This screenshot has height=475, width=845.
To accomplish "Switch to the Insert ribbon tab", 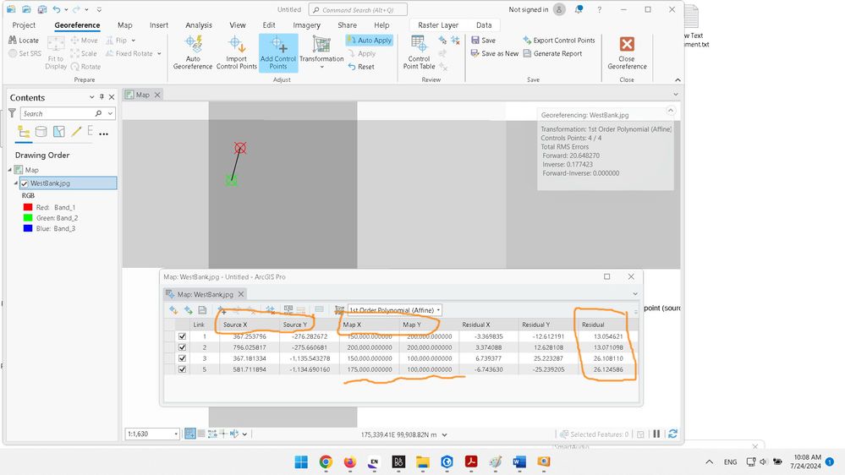I will tap(159, 25).
